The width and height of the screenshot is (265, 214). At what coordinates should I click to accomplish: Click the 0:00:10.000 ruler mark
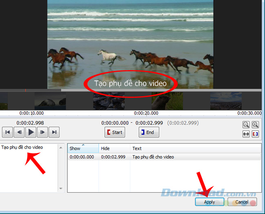click(32, 113)
